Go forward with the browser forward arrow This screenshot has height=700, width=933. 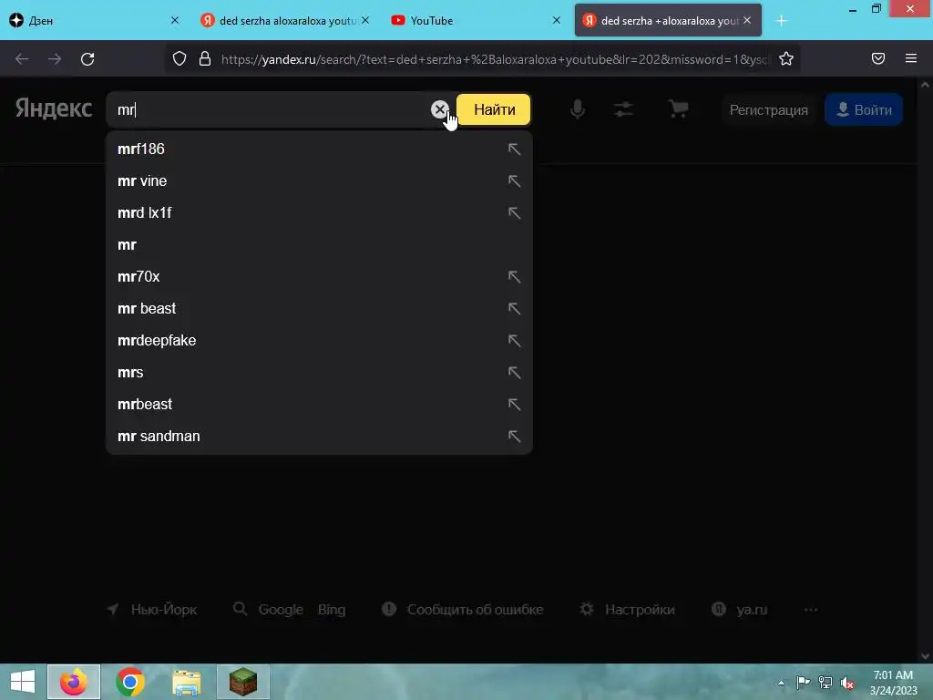point(55,59)
